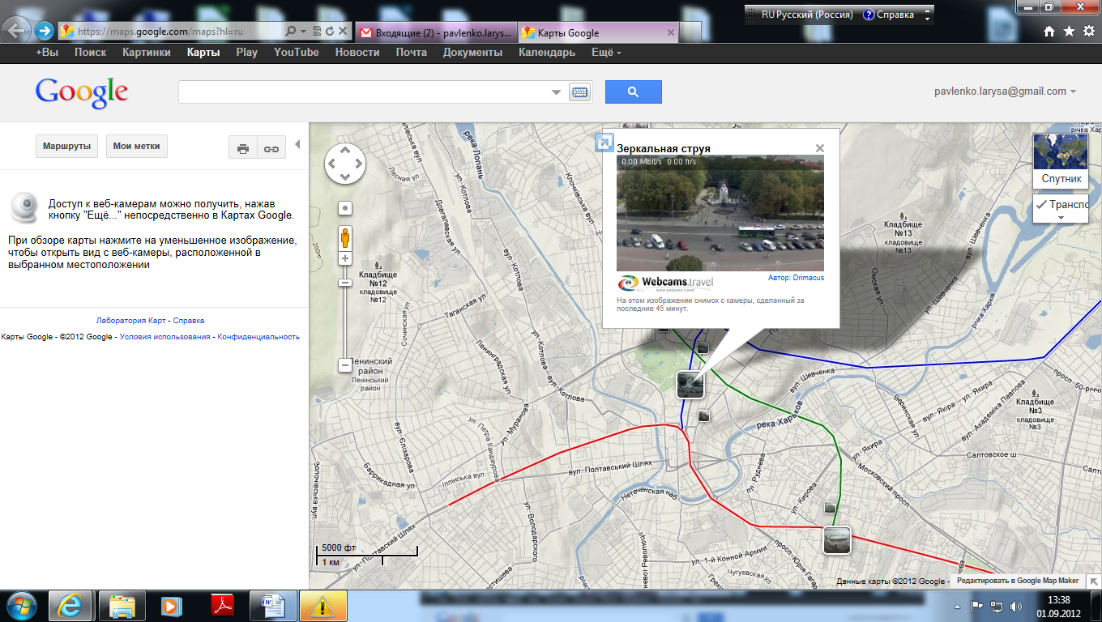1102x622 pixels.
Task: Stop loading with the address bar X
Action: pyautogui.click(x=342, y=32)
